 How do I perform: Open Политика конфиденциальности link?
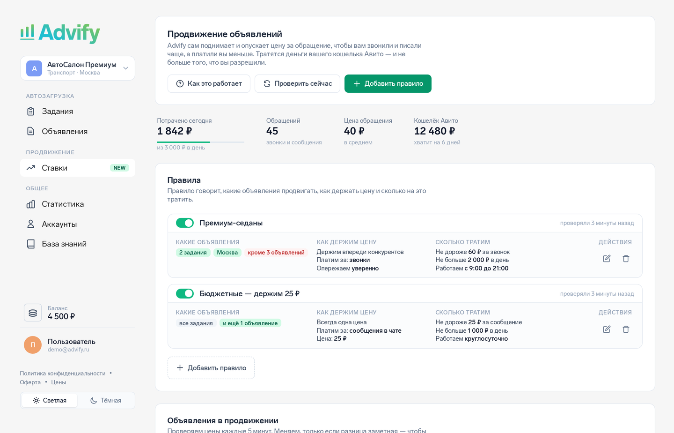pos(63,373)
